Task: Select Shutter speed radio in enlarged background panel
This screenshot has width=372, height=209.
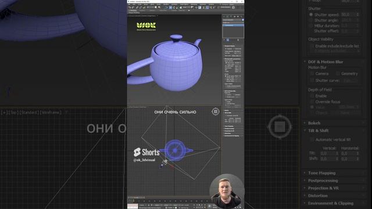Action: (x=310, y=15)
